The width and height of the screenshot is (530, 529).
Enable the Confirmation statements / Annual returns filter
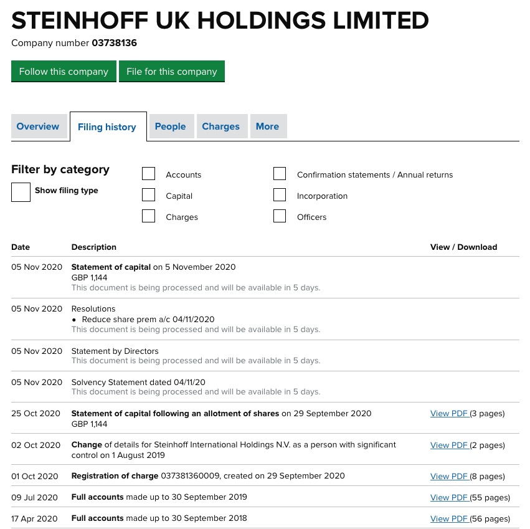280,174
